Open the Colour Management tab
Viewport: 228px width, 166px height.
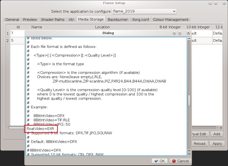coord(171,19)
